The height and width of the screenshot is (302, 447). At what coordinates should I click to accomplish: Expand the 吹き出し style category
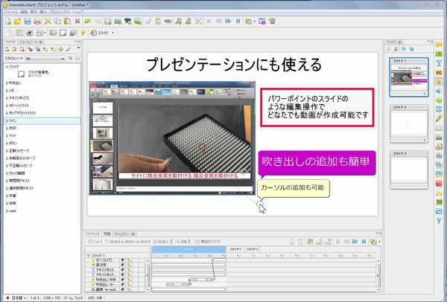pyautogui.click(x=7, y=83)
